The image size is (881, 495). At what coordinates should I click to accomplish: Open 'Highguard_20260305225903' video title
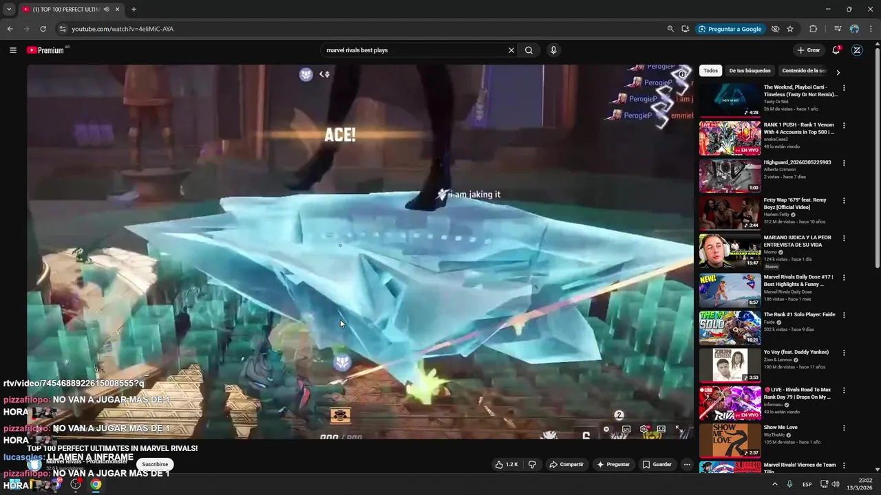coord(797,163)
